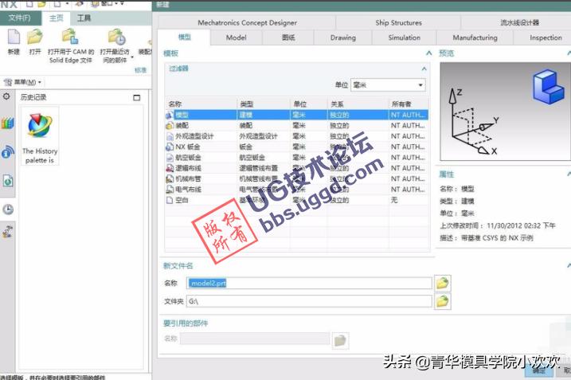Open the 流水线设计器 tab
Screen dimensions: 571x380
tap(519, 22)
